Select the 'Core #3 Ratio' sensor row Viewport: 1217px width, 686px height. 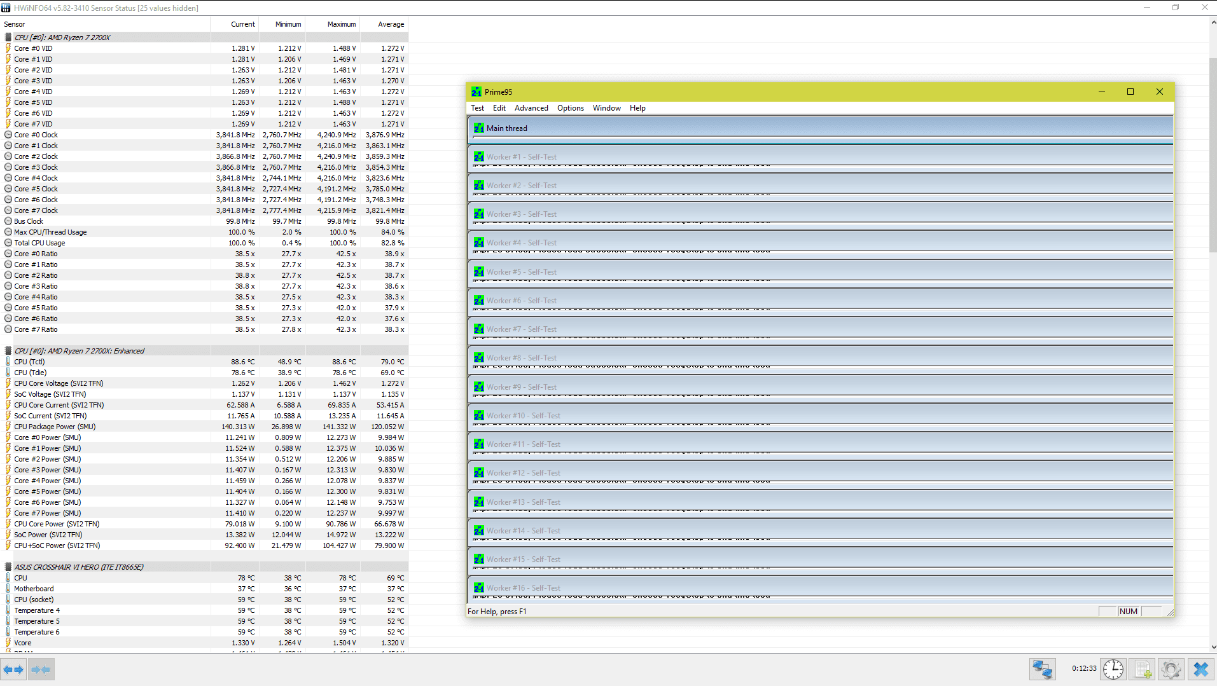(204, 286)
